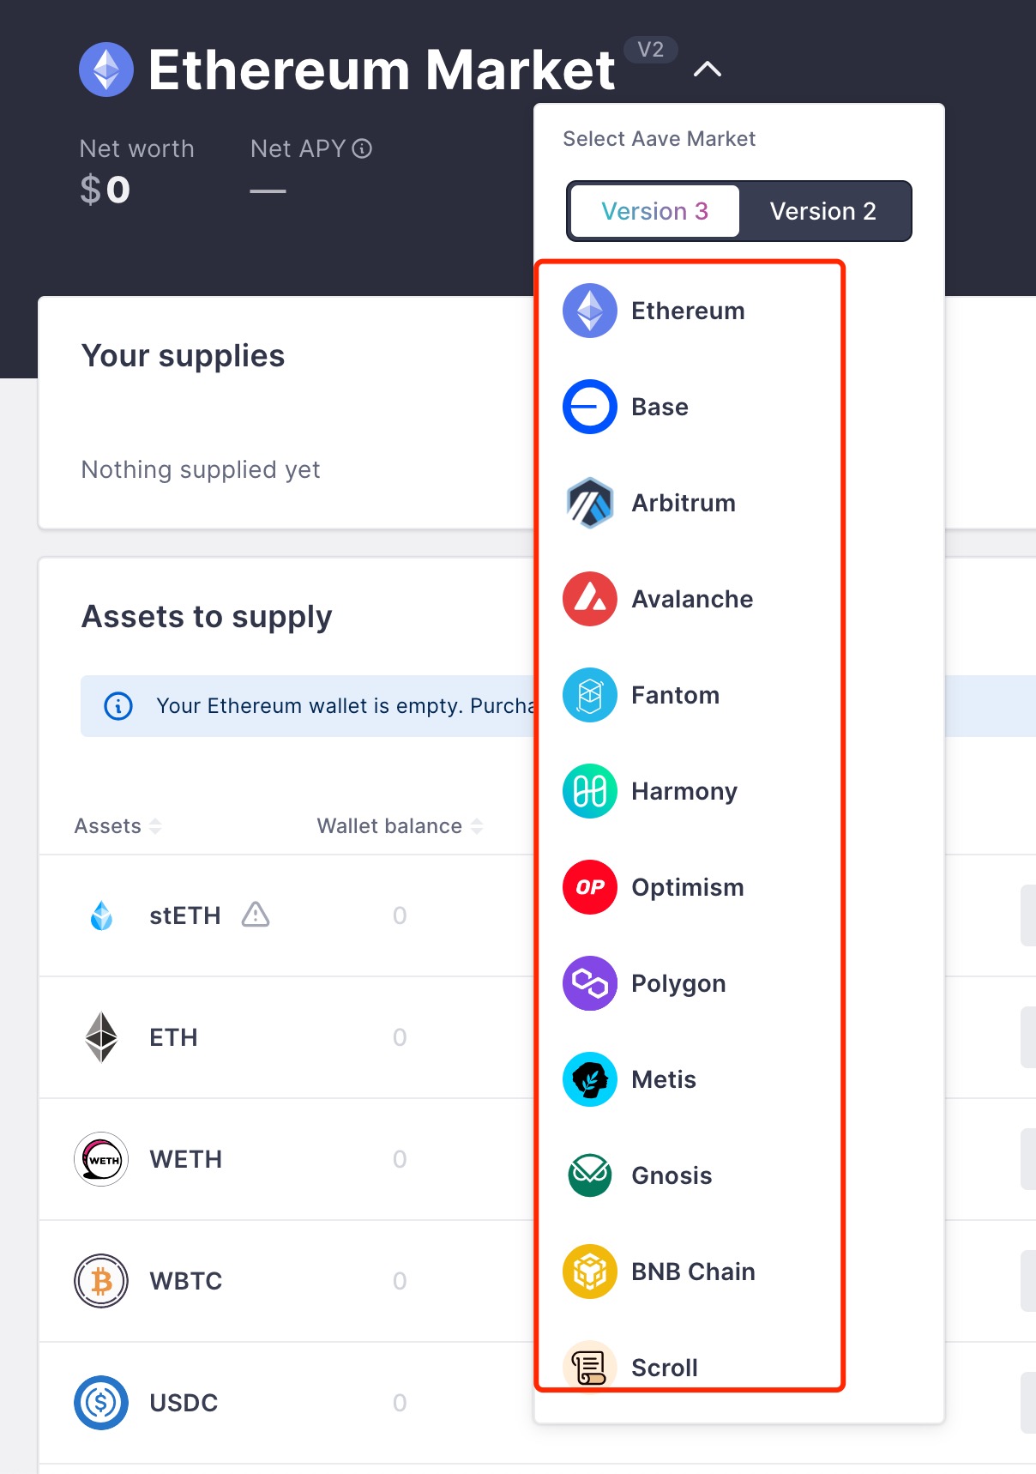Click the Arbitrum network icon
This screenshot has width=1036, height=1474.
[590, 503]
